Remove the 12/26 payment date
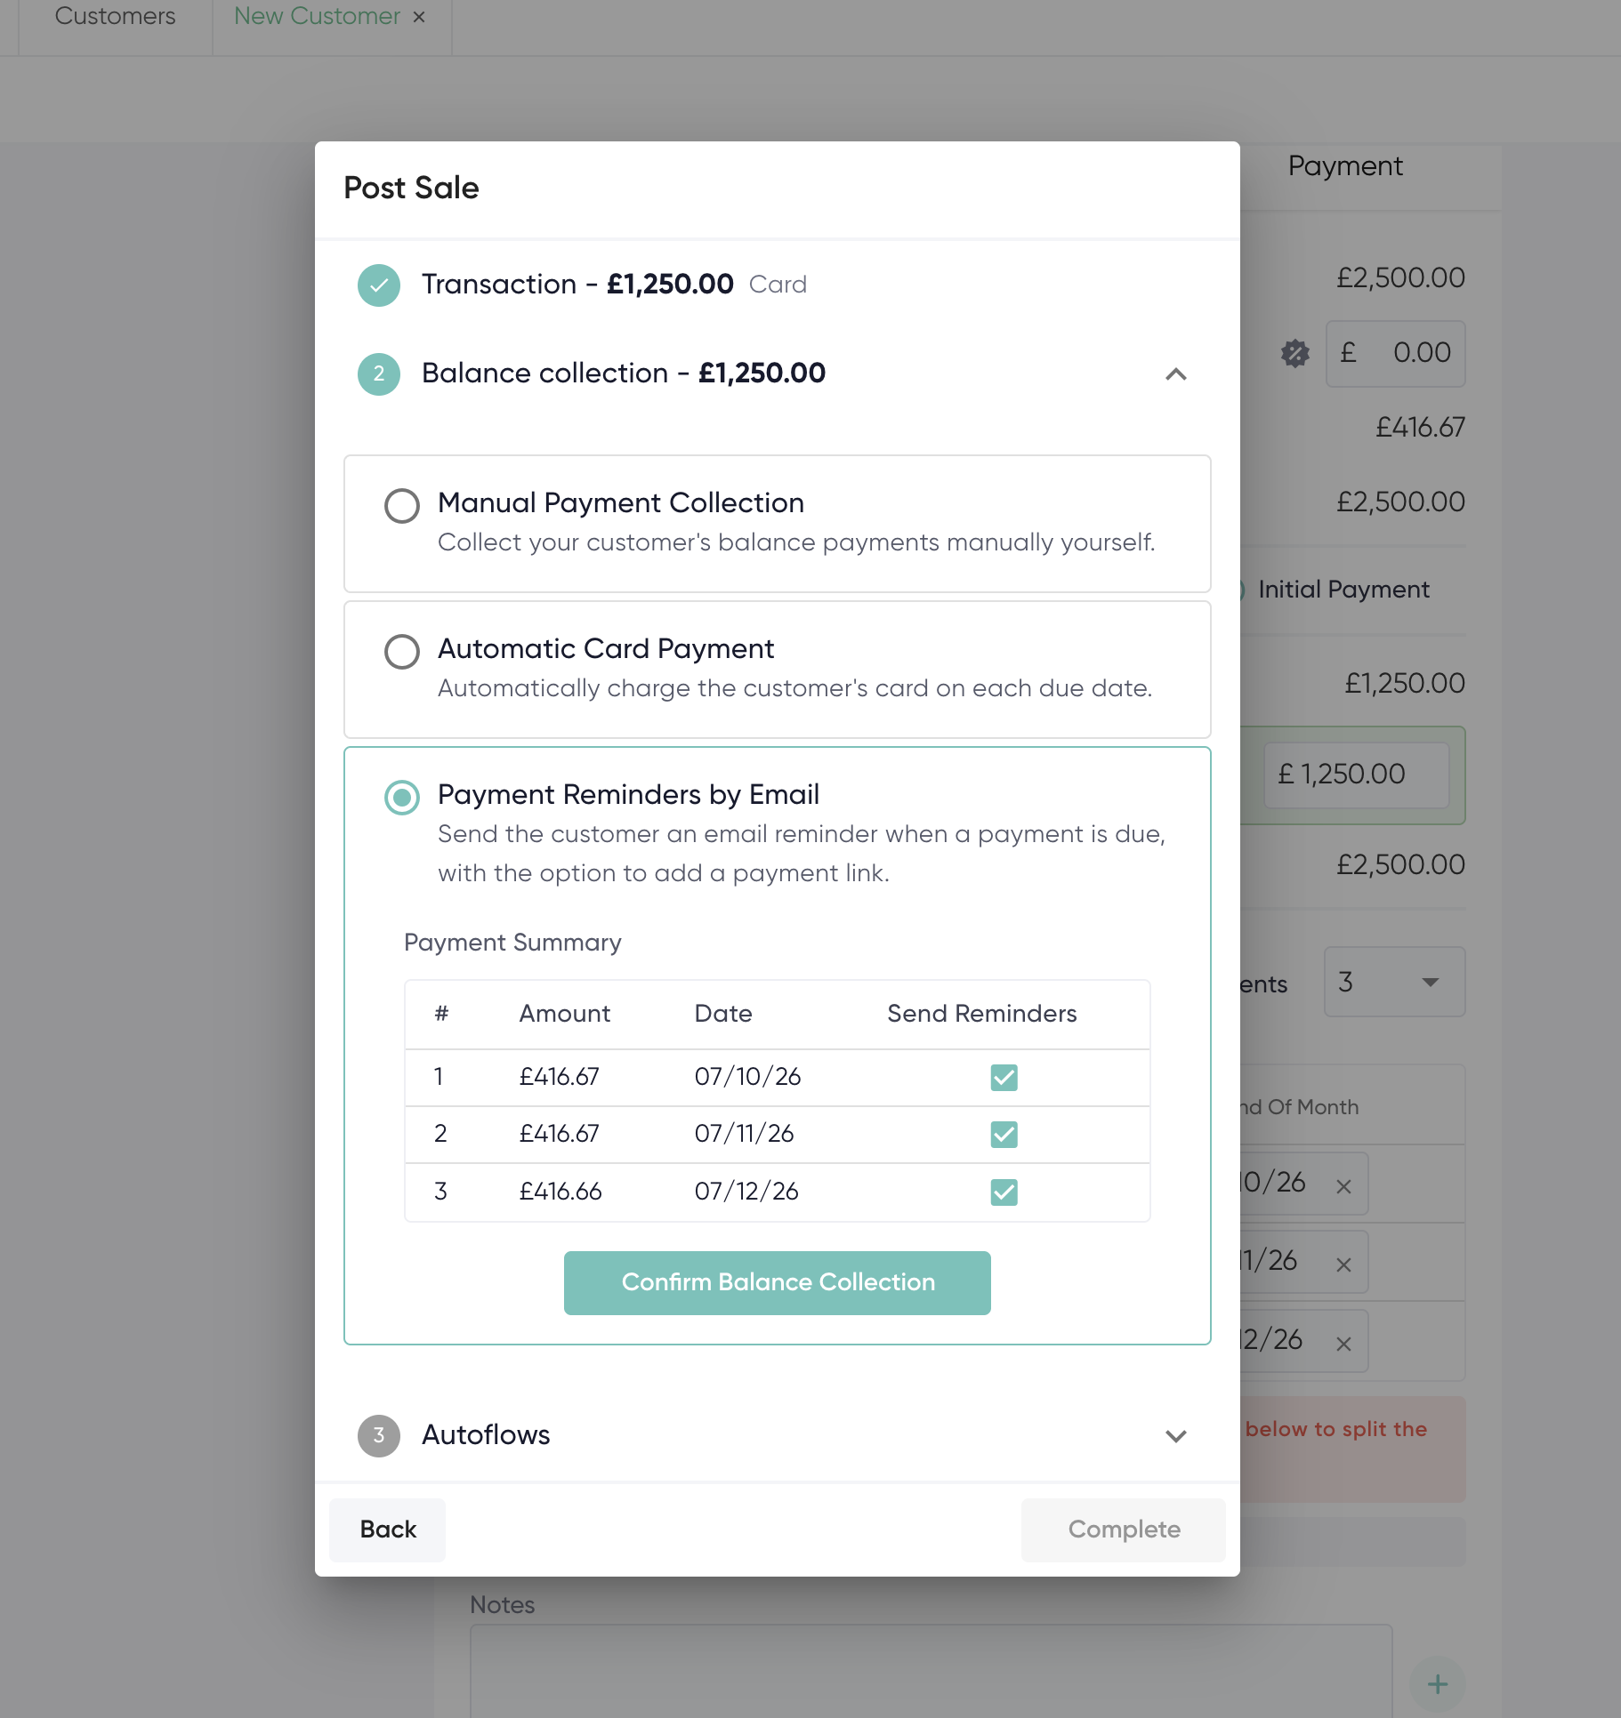 [1343, 1344]
